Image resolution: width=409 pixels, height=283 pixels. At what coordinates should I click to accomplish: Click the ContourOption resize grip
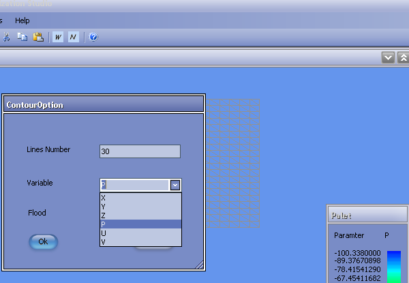[x=200, y=265]
